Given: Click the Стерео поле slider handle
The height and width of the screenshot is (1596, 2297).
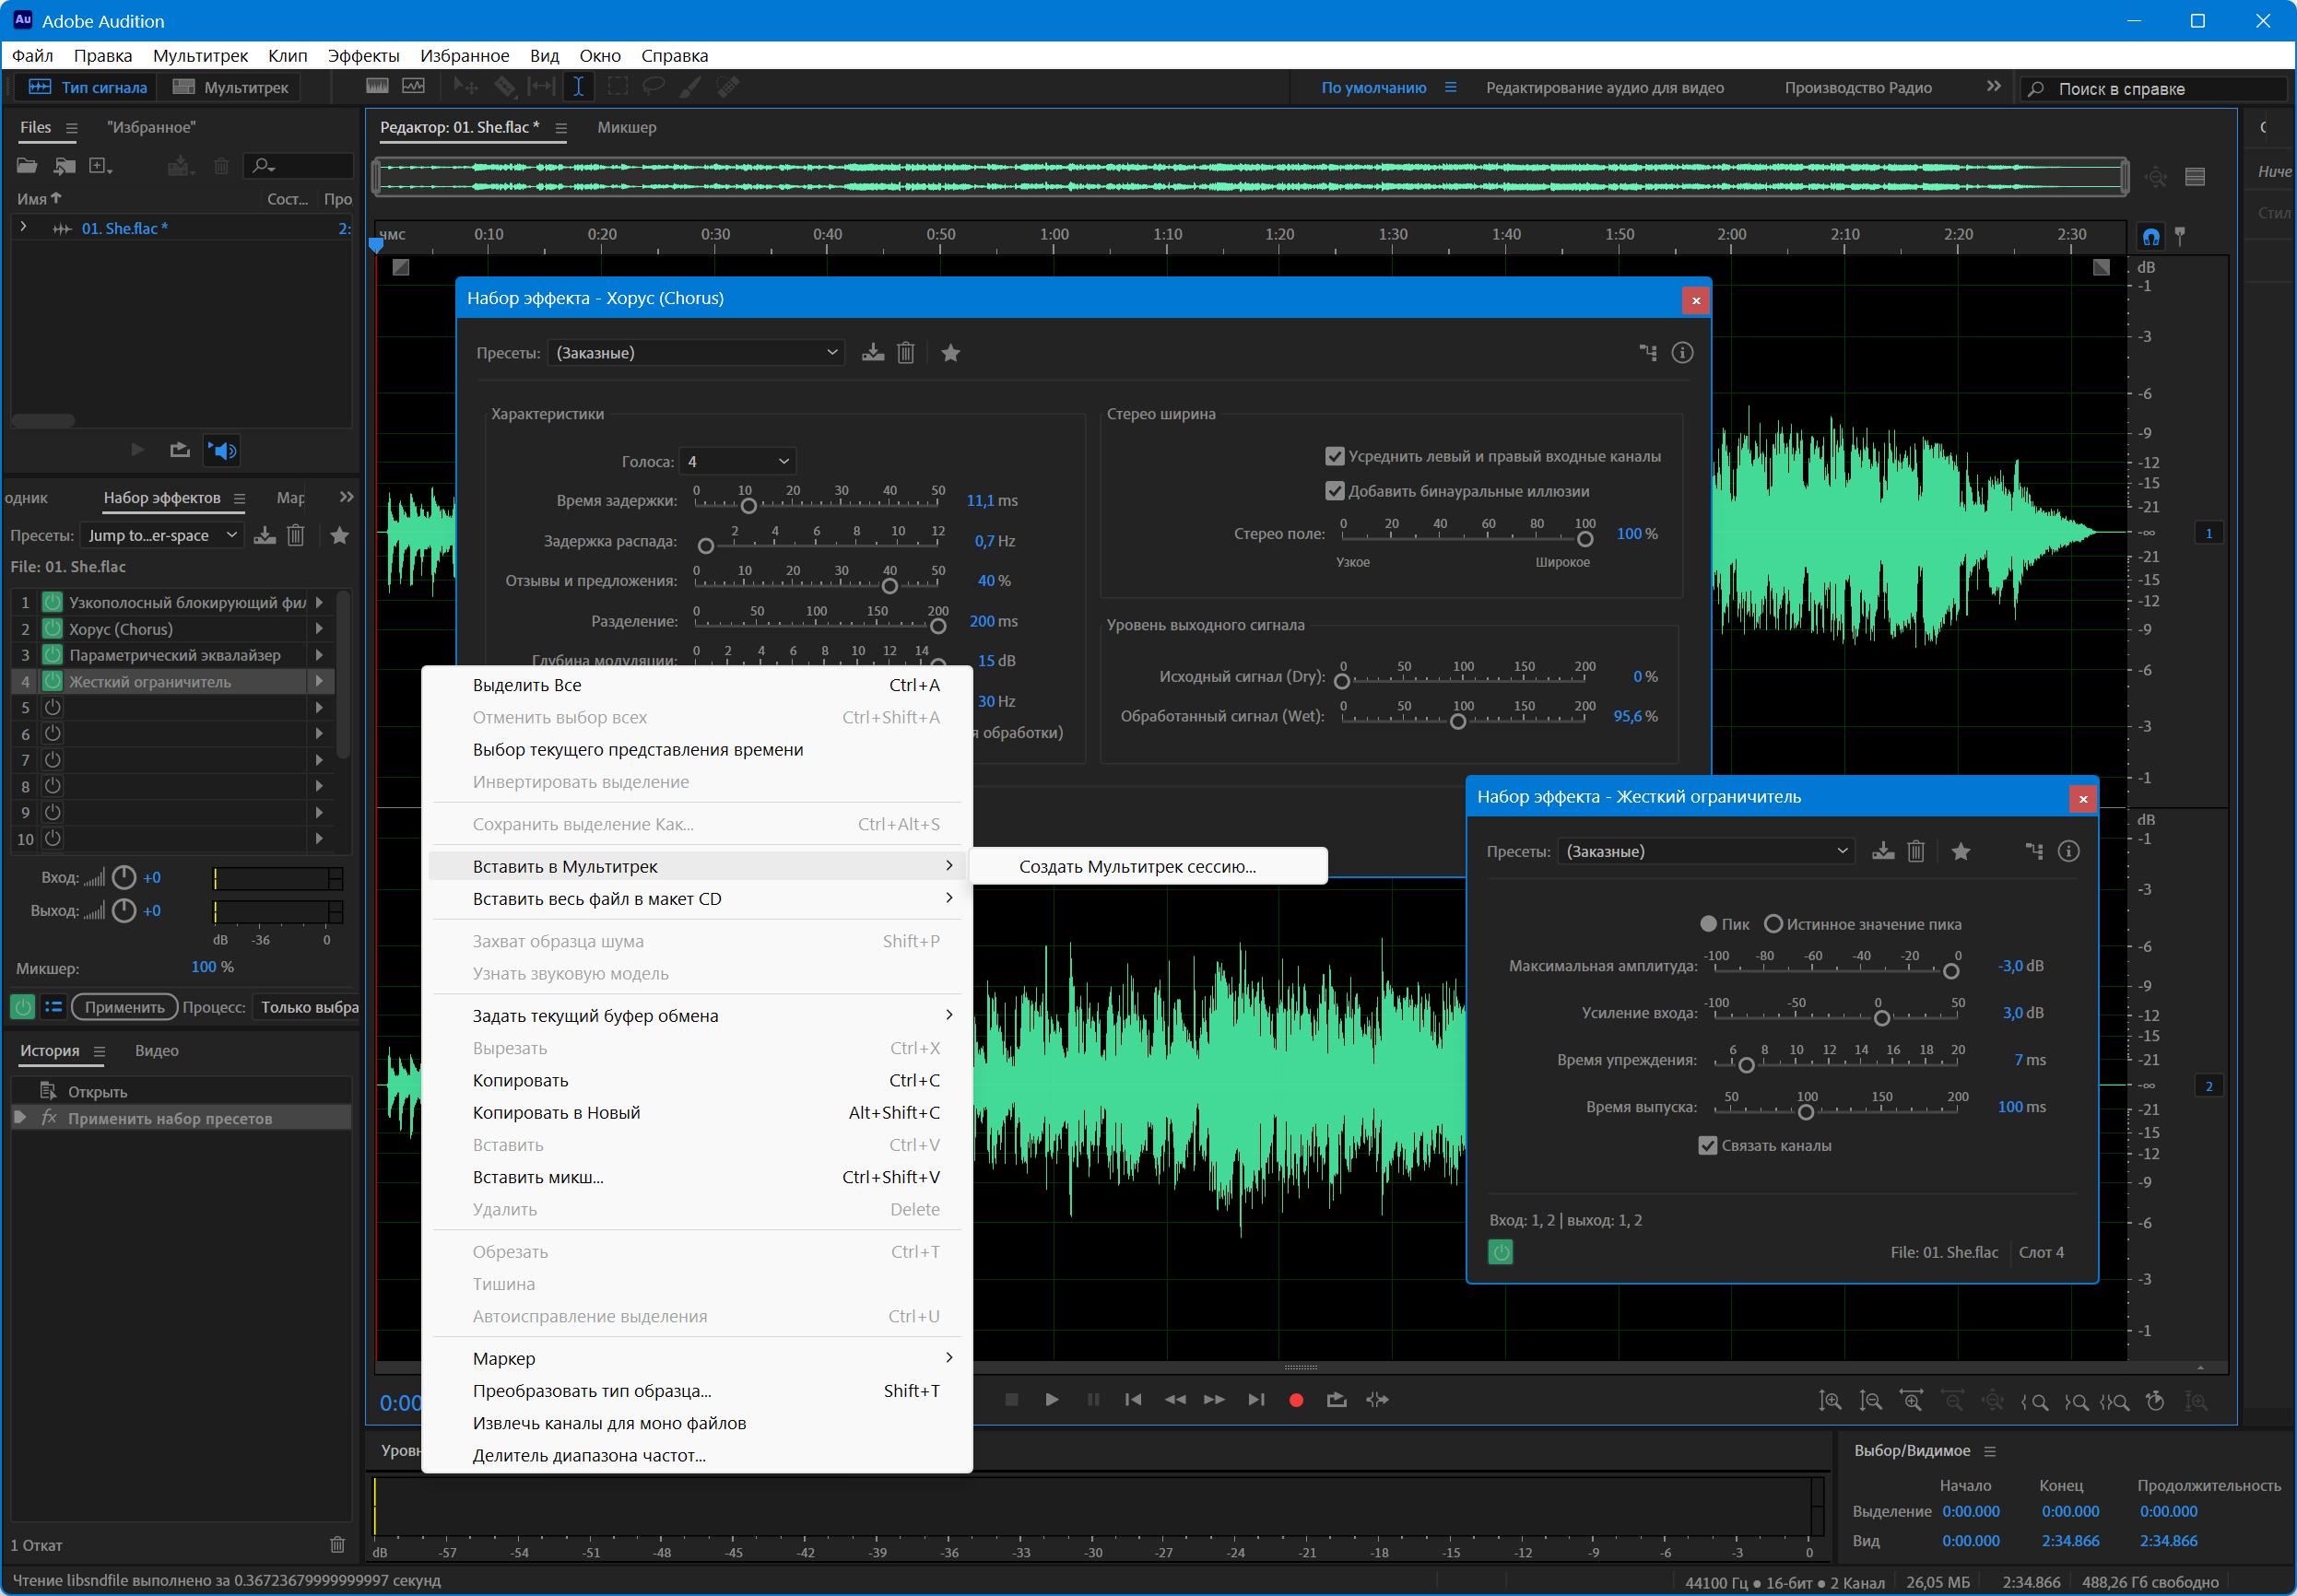Looking at the screenshot, I should [1585, 539].
